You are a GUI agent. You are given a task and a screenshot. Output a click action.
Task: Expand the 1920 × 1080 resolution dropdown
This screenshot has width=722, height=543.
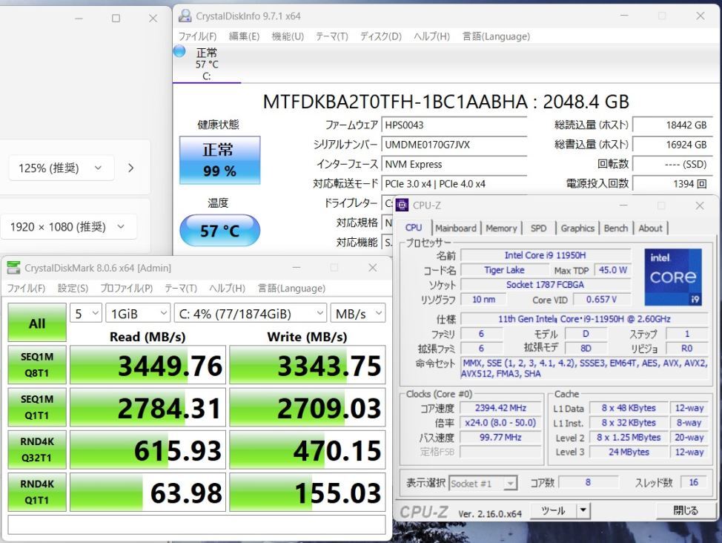click(68, 227)
